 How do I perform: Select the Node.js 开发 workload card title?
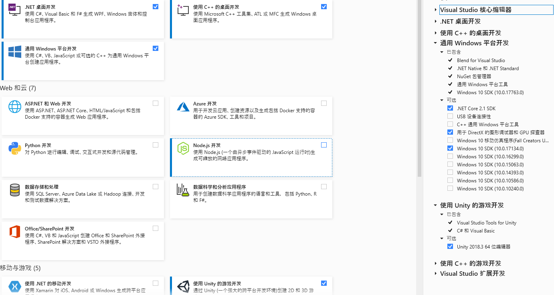[207, 145]
